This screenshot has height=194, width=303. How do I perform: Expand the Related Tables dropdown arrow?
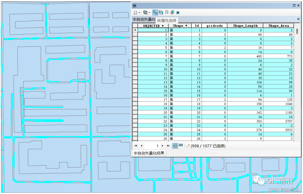(149, 13)
